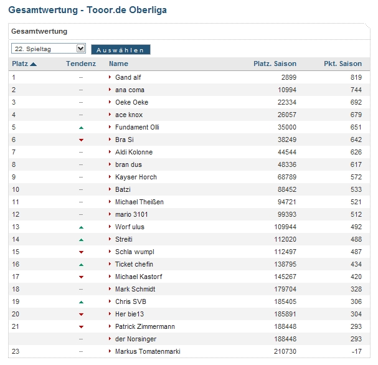
Task: Open the 22. Spieltag dropdown
Action: pos(49,49)
